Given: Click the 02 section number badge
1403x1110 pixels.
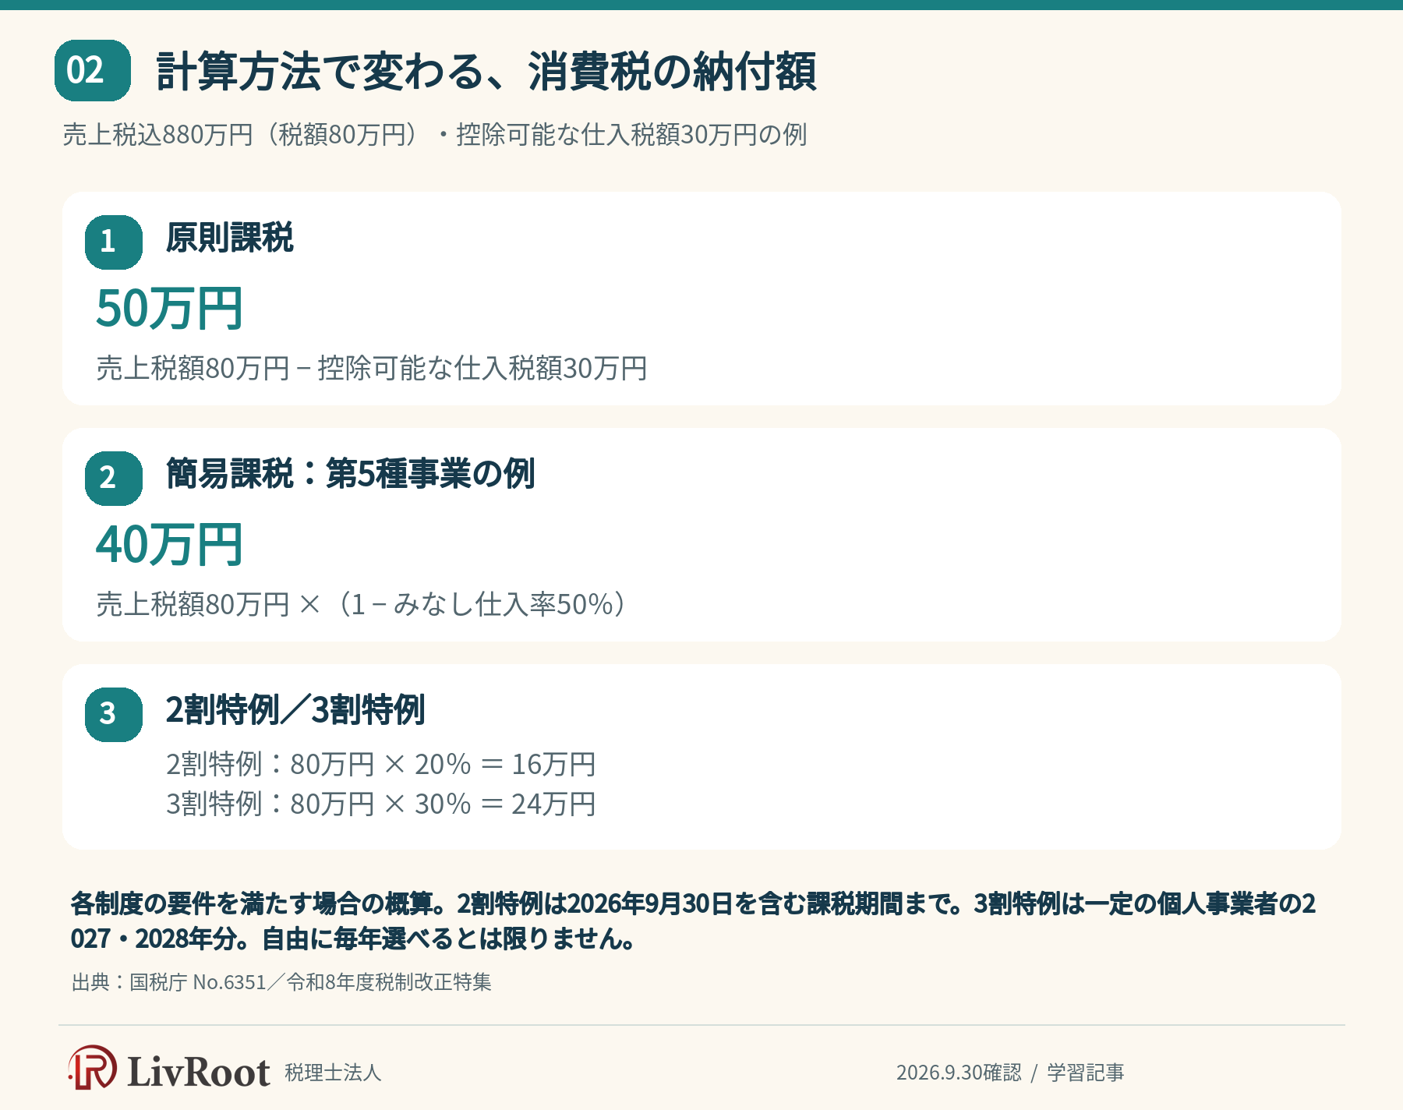Looking at the screenshot, I should pyautogui.click(x=92, y=70).
